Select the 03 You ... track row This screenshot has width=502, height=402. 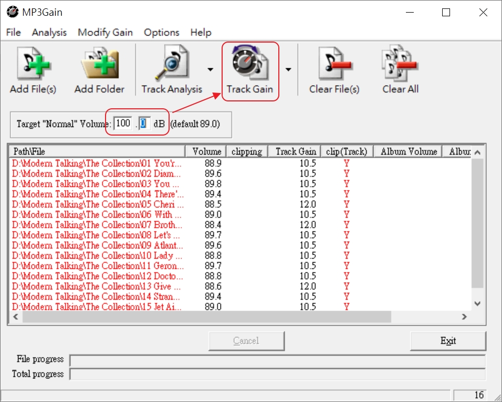pyautogui.click(x=240, y=184)
